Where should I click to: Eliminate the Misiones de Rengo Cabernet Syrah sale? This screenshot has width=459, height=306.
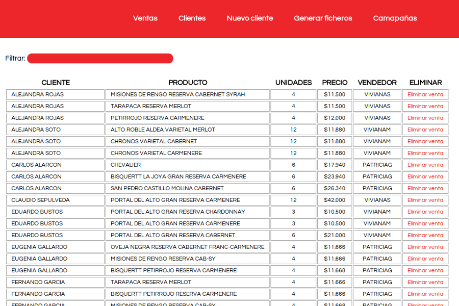click(x=425, y=94)
